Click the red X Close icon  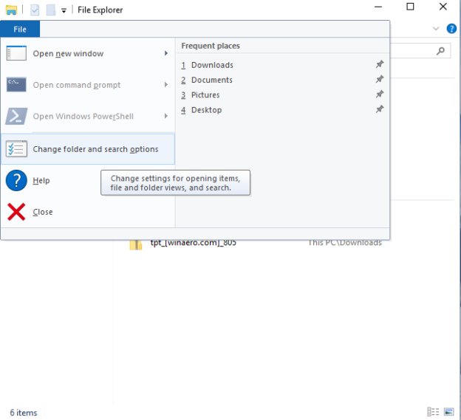click(x=16, y=212)
